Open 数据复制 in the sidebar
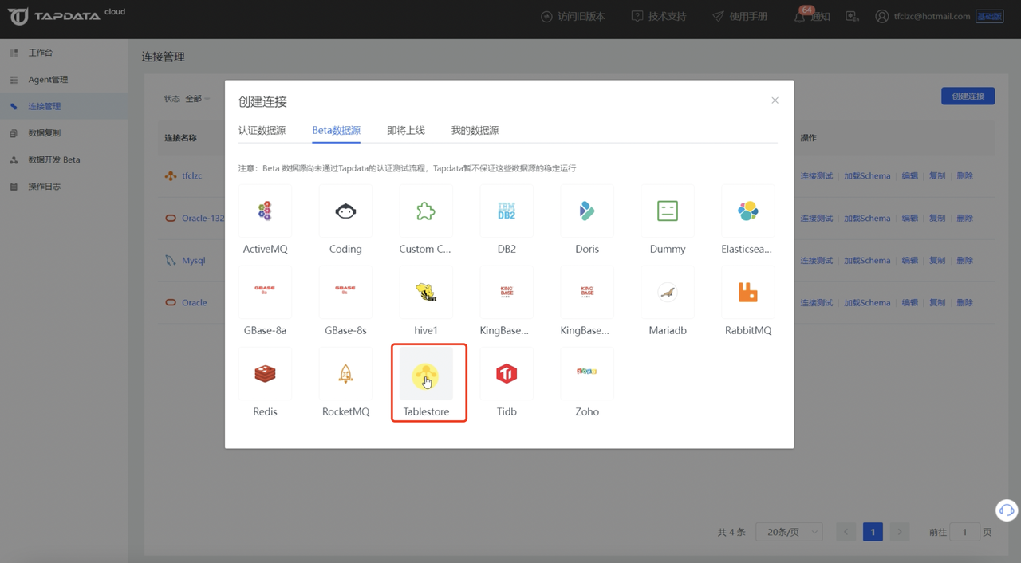This screenshot has height=563, width=1021. click(x=64, y=133)
